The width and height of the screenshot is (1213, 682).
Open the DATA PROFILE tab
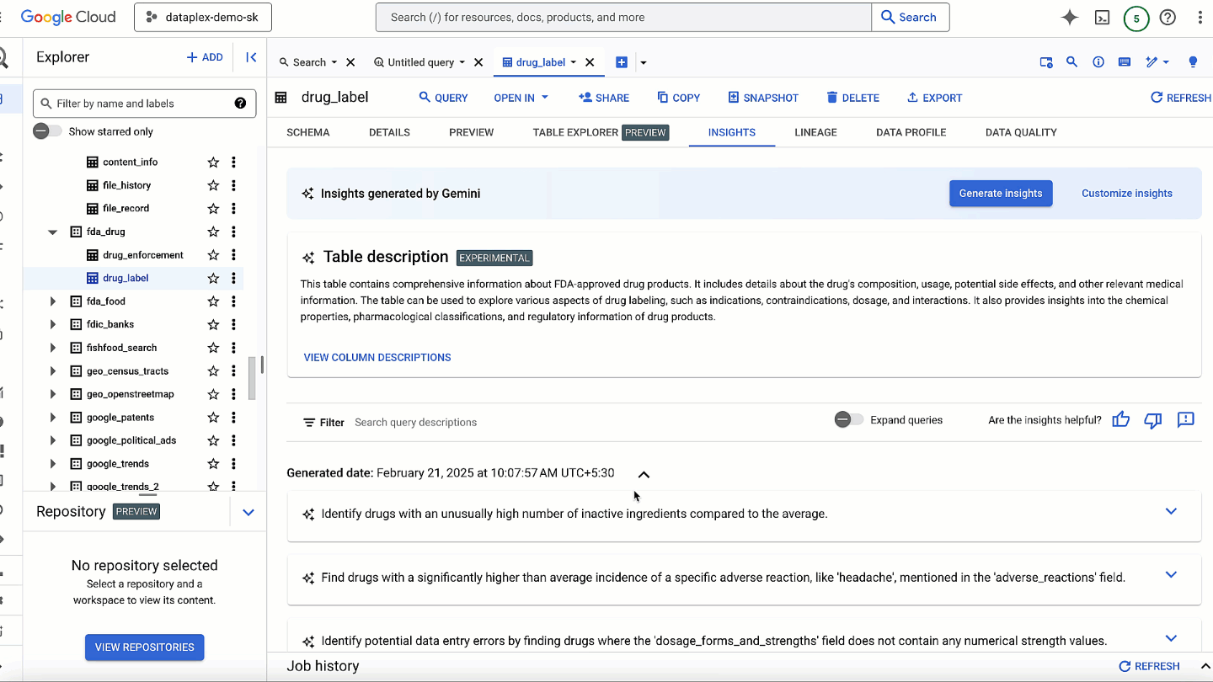click(x=911, y=132)
